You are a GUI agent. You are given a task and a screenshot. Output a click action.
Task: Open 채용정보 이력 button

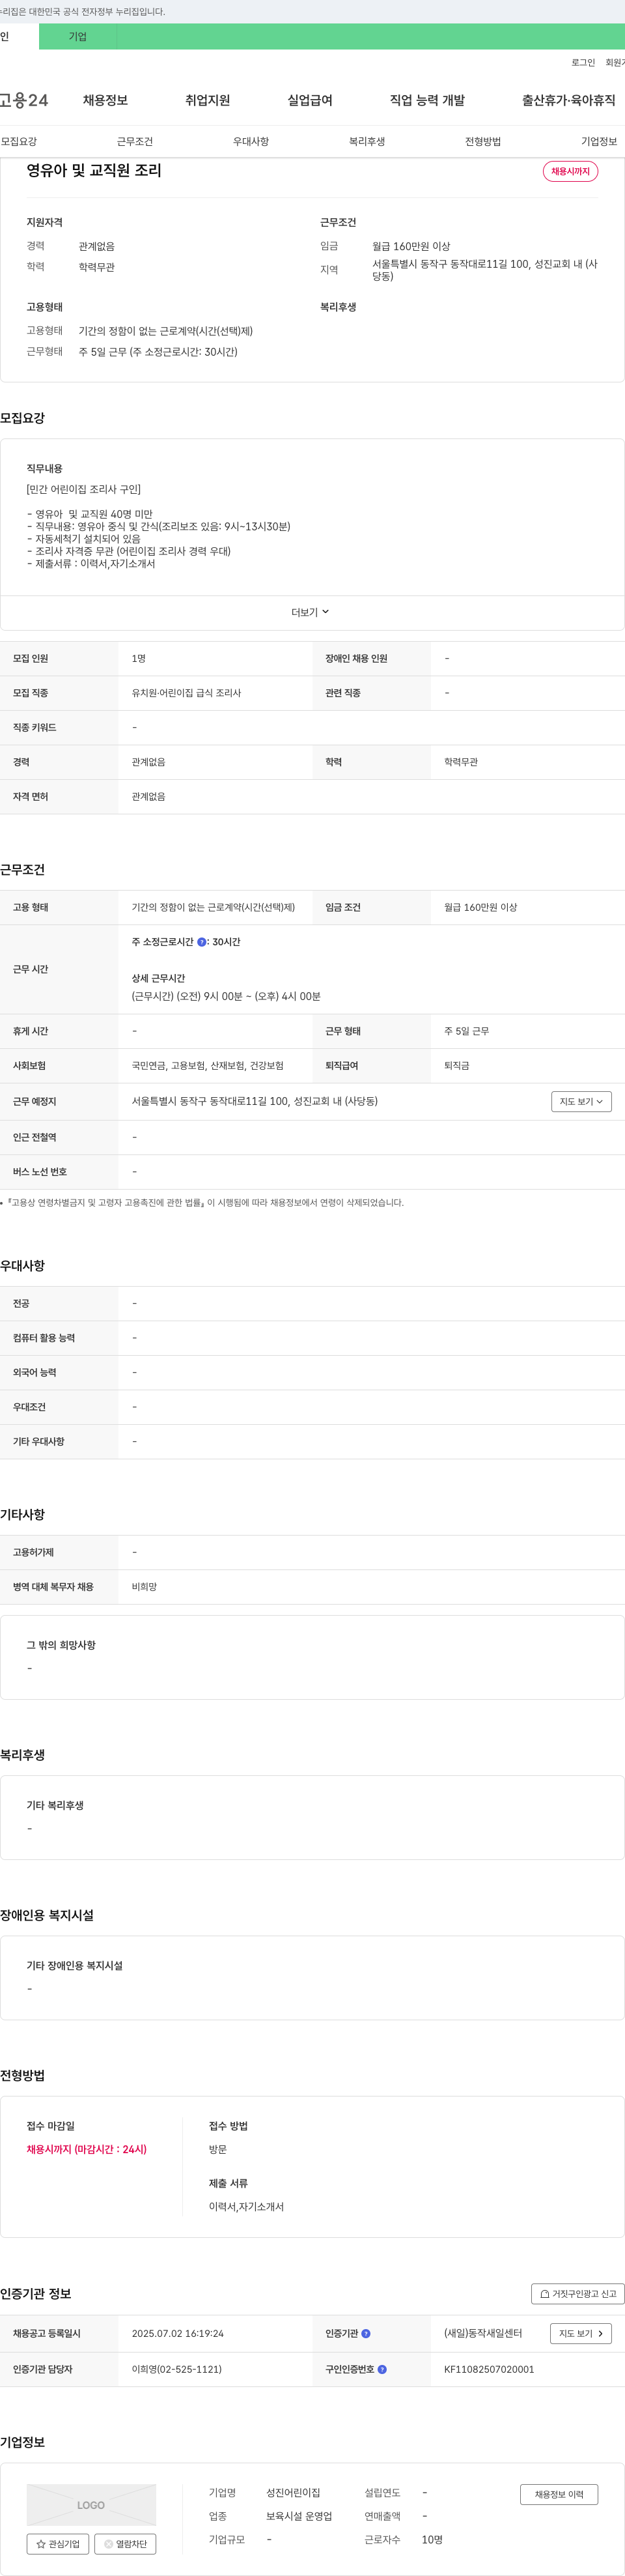(x=559, y=2494)
